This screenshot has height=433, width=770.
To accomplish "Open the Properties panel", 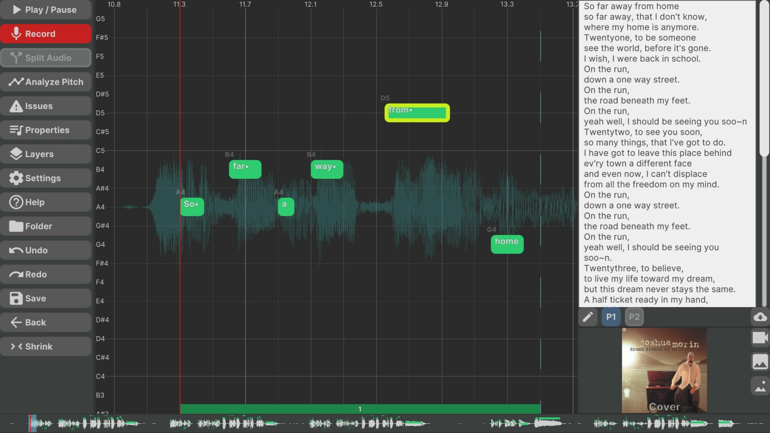I will point(47,130).
